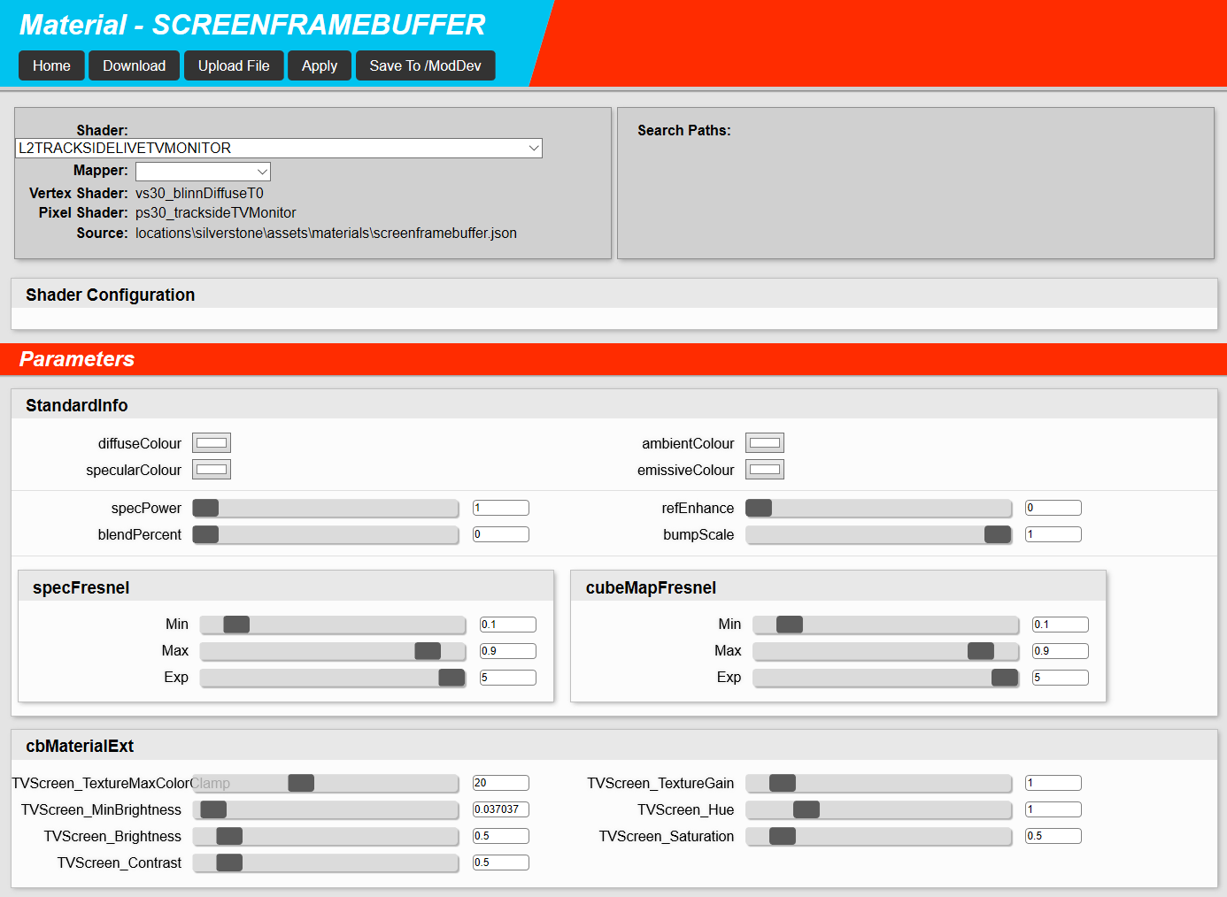
Task: Click the blendPercent value field
Action: tap(501, 534)
